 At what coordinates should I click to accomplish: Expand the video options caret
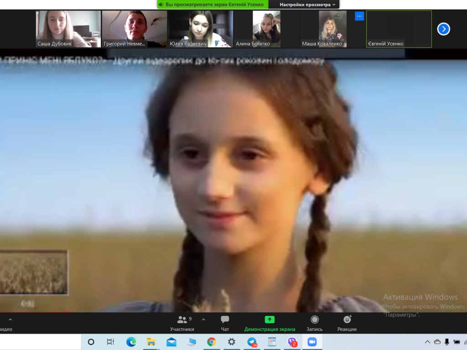pyautogui.click(x=10, y=319)
